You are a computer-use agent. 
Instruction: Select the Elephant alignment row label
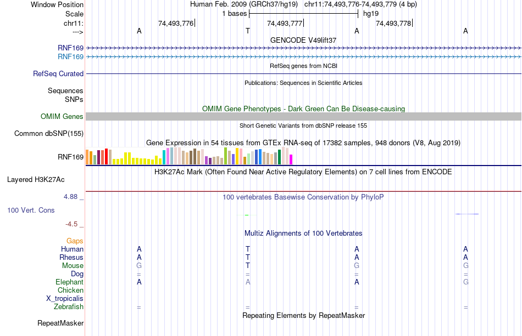[70, 282]
